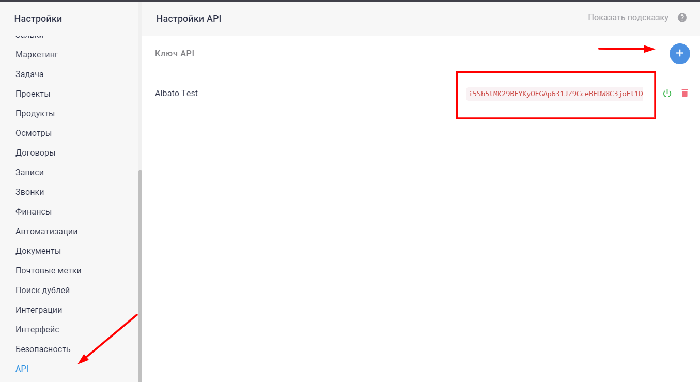The width and height of the screenshot is (700, 382).
Task: Open the 'Безопасность' settings section
Action: [x=43, y=349]
